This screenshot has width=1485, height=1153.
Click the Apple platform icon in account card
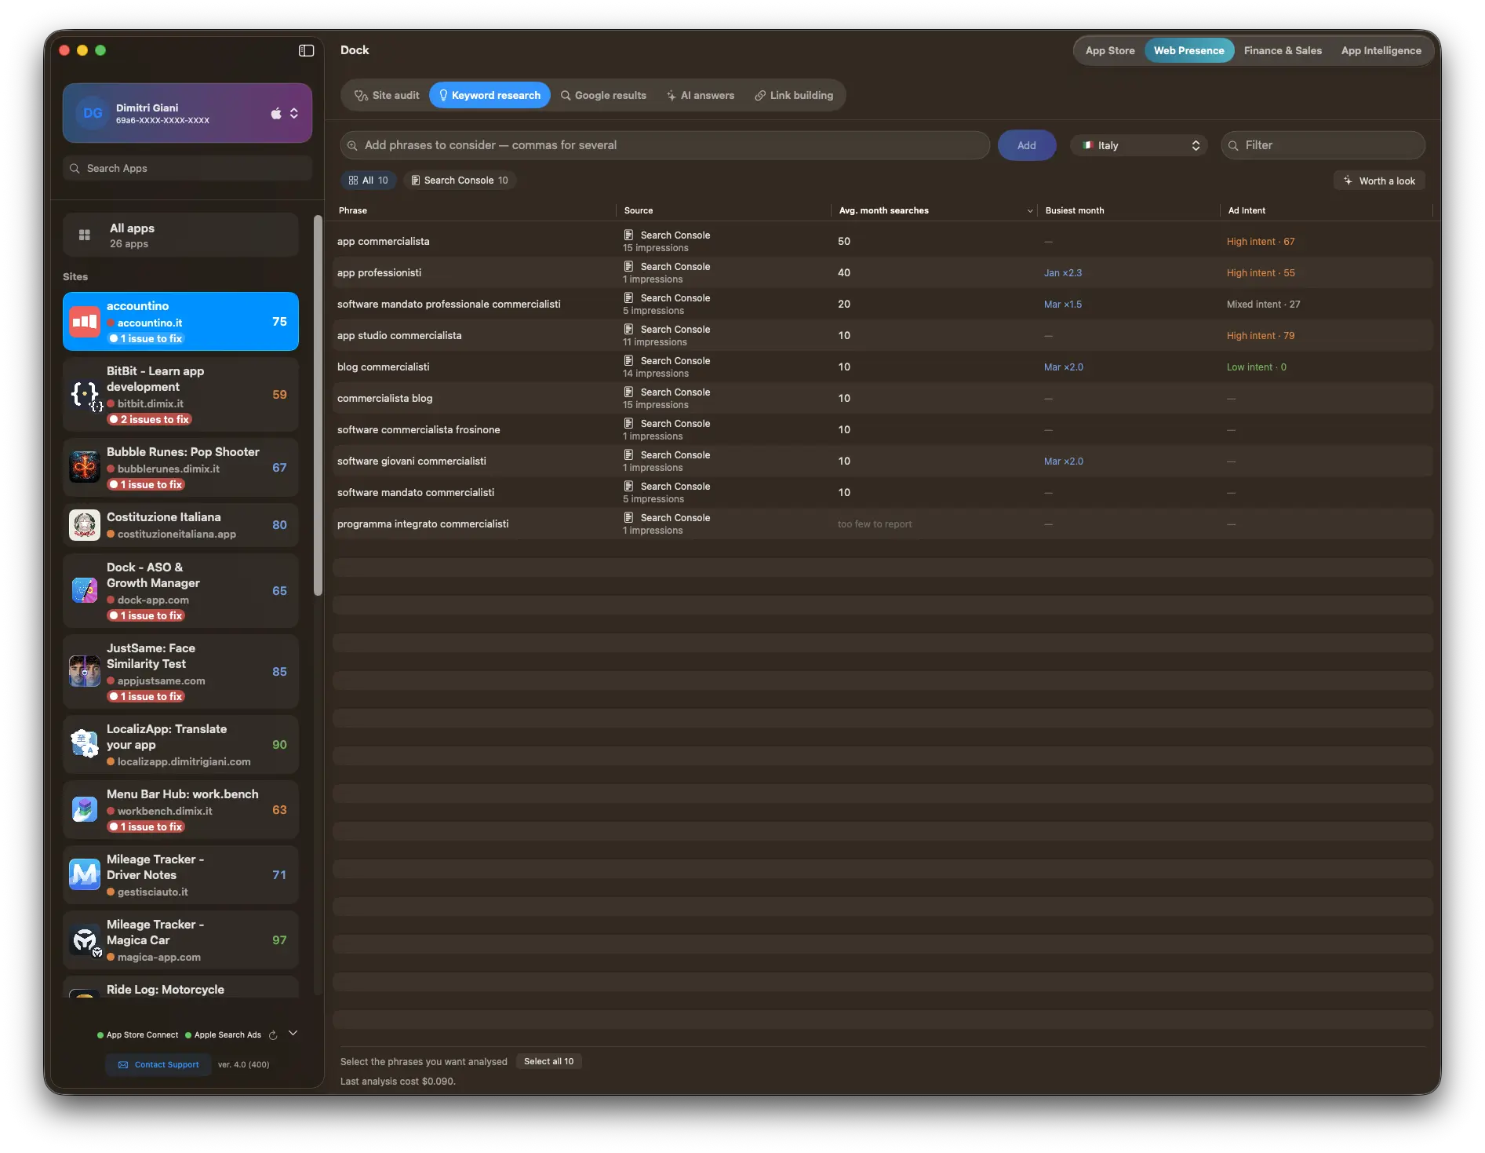pyautogui.click(x=276, y=113)
